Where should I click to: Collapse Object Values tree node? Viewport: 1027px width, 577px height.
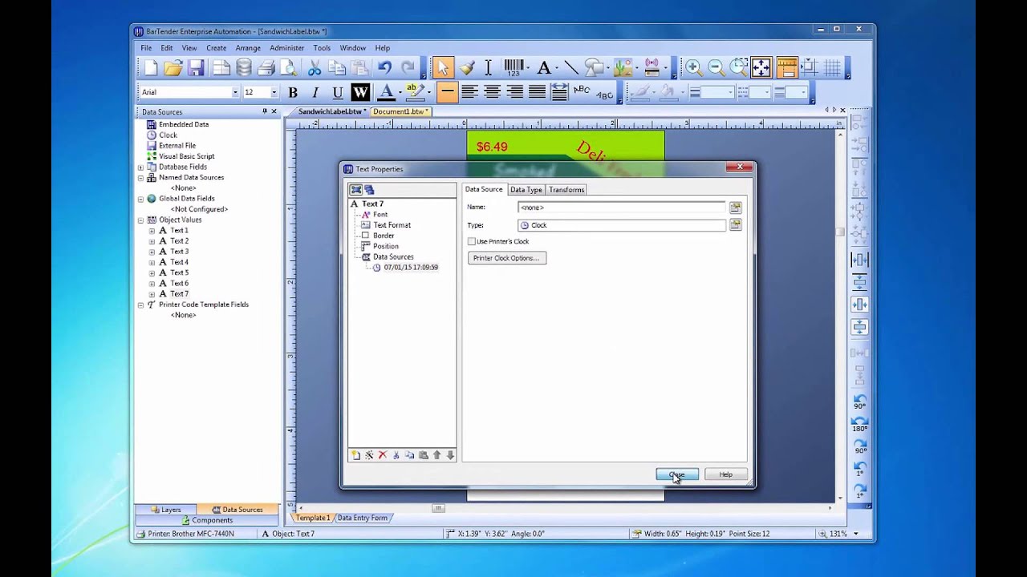coord(141,220)
